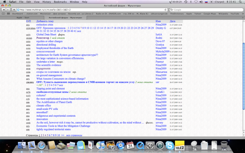Expand bookmarks bar overflow chevron
The height and width of the screenshot is (153, 245).
click(243, 14)
